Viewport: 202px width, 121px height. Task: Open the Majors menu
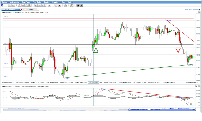tap(4, 2)
